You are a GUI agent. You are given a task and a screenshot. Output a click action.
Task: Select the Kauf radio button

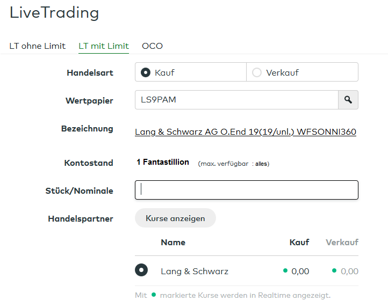[x=145, y=72]
